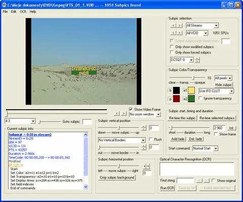Click next find result arrow in OCR
The image size is (243, 202).
206,181
